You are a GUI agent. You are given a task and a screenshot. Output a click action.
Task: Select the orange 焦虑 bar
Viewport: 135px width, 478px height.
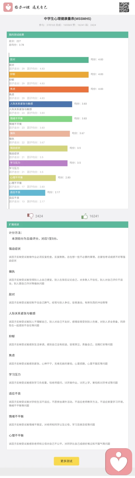point(49,89)
